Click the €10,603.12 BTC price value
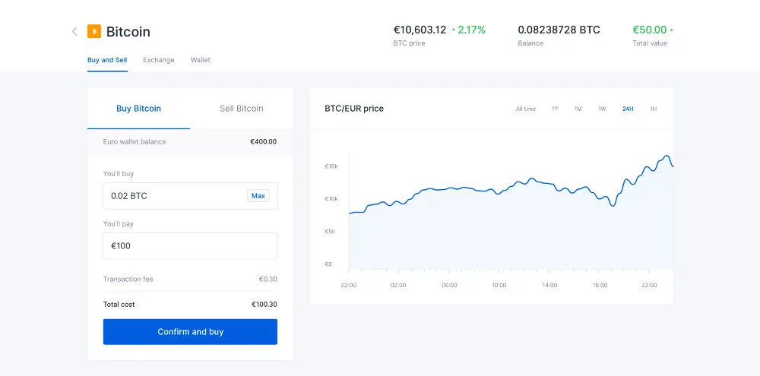760x376 pixels. click(x=420, y=30)
